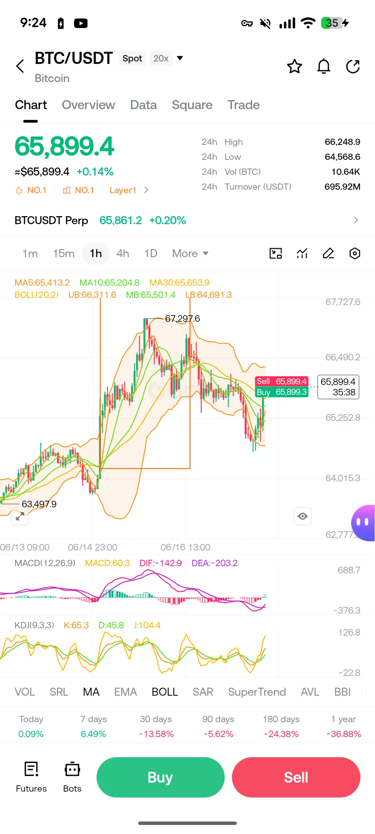Image resolution: width=375 pixels, height=834 pixels.
Task: Tap Buy 65,899.3 chart label
Action: click(x=282, y=392)
